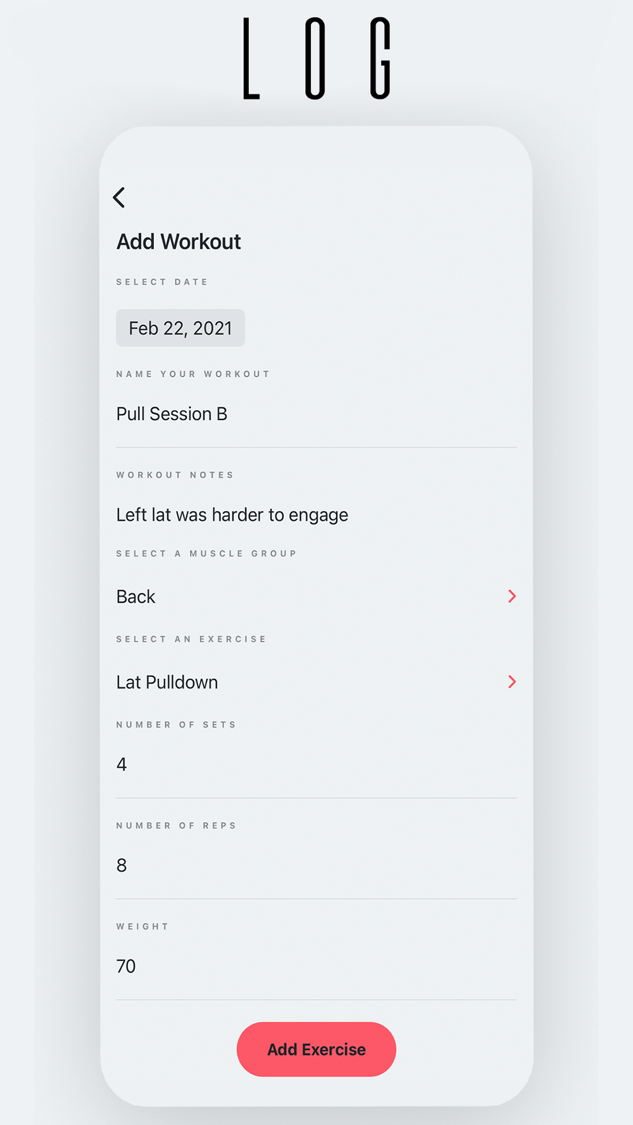Click the SELECT DATE label
Image resolution: width=633 pixels, height=1125 pixels.
coord(162,282)
